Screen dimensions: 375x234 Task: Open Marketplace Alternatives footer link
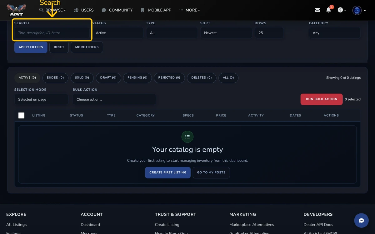click(252, 225)
